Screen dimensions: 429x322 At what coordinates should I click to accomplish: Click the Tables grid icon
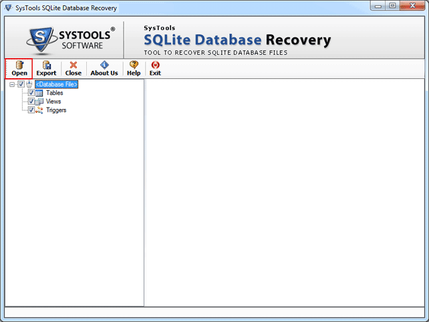pyautogui.click(x=39, y=93)
